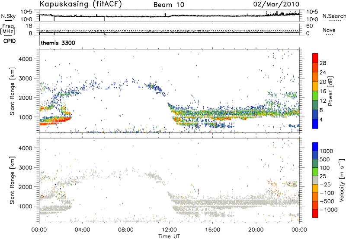Screen dimensions: 346x239
Task: Click the 100 tick on Velocity color bar
Action: click(325, 168)
